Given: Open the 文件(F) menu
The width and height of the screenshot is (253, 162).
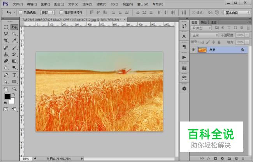Looking at the screenshot, I should 18,4.
